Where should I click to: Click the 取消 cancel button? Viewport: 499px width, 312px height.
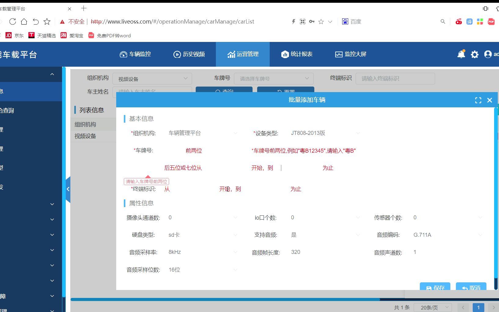pos(471,287)
